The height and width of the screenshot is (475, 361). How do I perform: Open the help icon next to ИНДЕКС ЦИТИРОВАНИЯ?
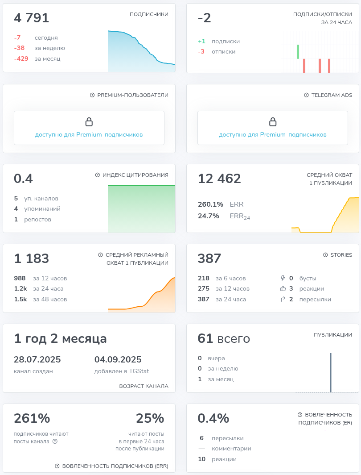97,175
